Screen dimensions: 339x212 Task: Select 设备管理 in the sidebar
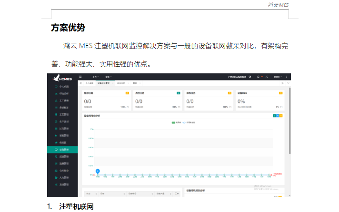64,150
